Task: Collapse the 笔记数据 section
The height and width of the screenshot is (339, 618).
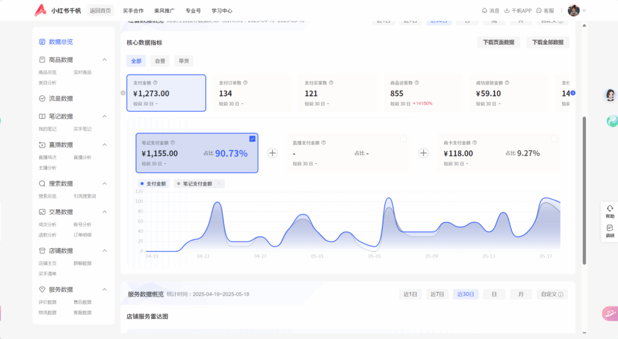Action: pyautogui.click(x=104, y=117)
